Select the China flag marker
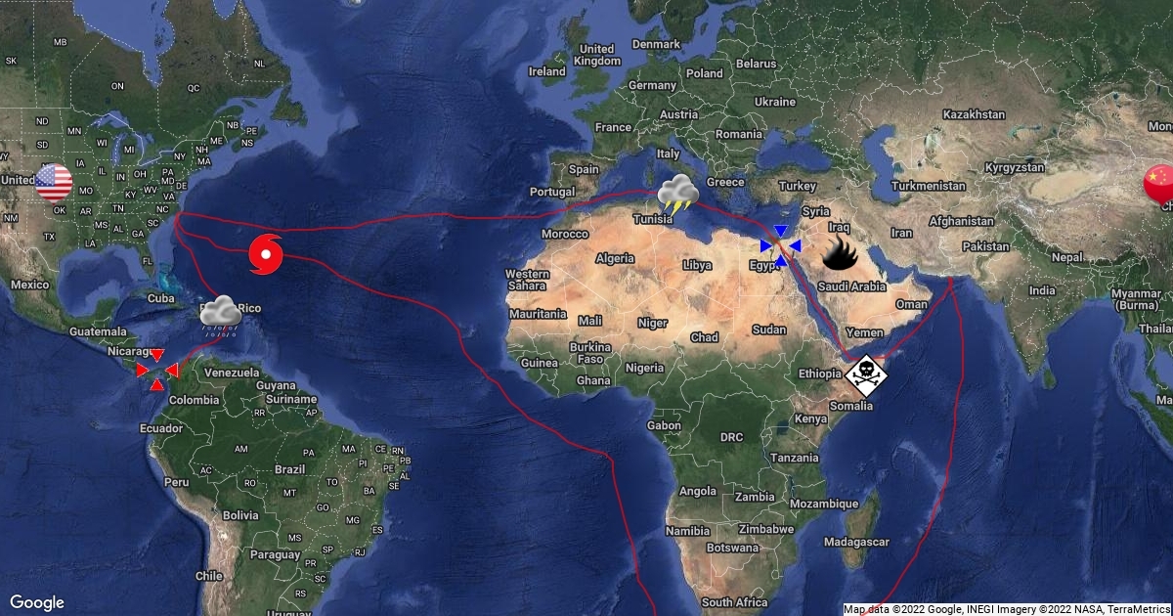 coord(1159,183)
